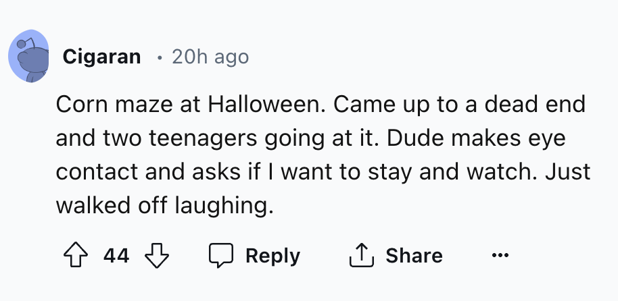
Task: Click Cigaran's Snoo avatar image
Action: pos(28,57)
